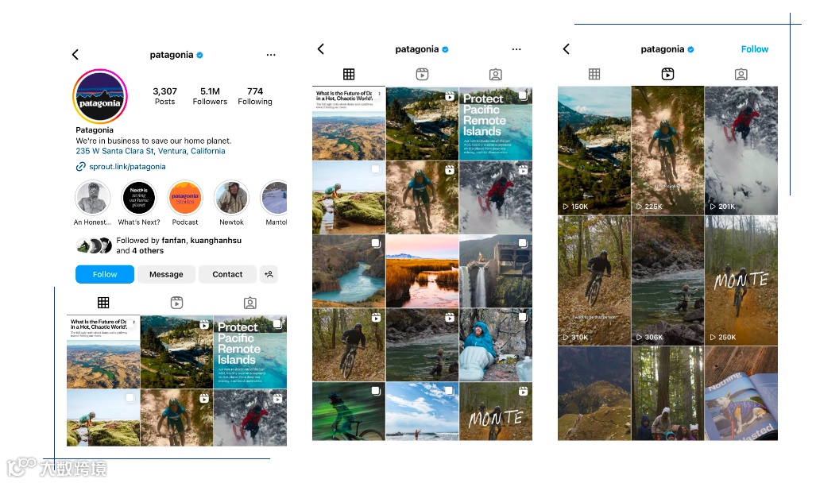Image resolution: width=816 pixels, height=483 pixels.
Task: Switch to grid view on middle screen
Action: (x=349, y=75)
